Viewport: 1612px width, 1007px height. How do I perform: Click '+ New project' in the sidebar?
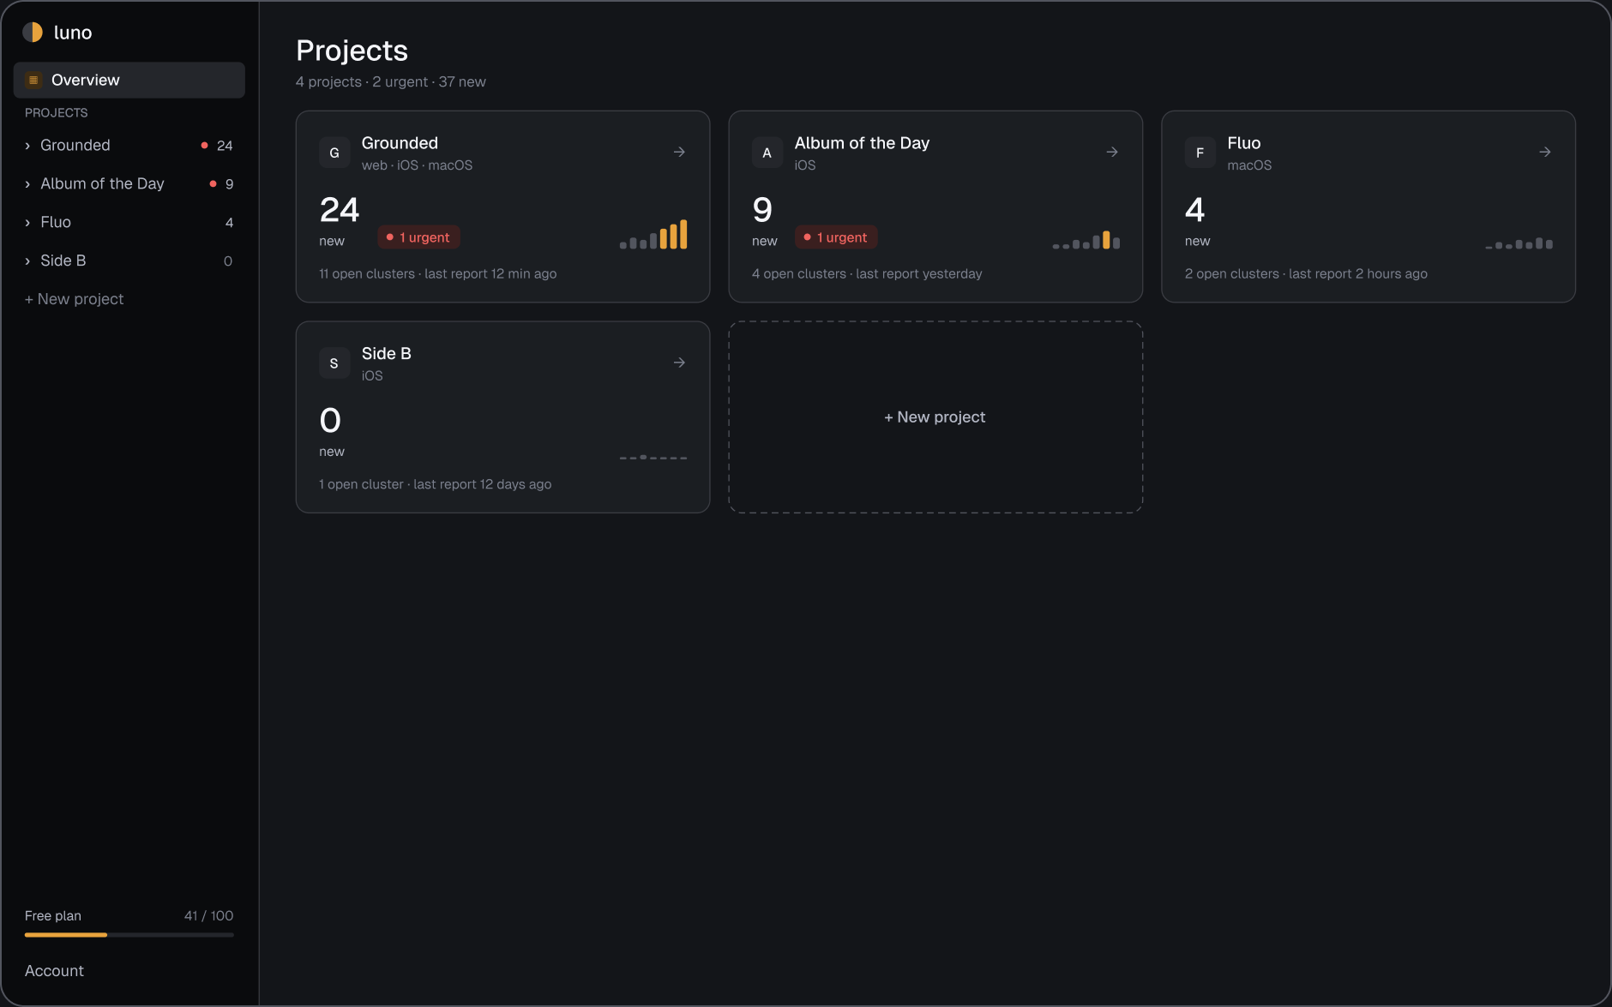(x=75, y=299)
